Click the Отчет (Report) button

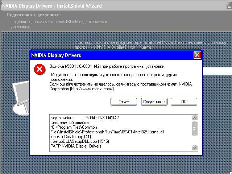124,102
